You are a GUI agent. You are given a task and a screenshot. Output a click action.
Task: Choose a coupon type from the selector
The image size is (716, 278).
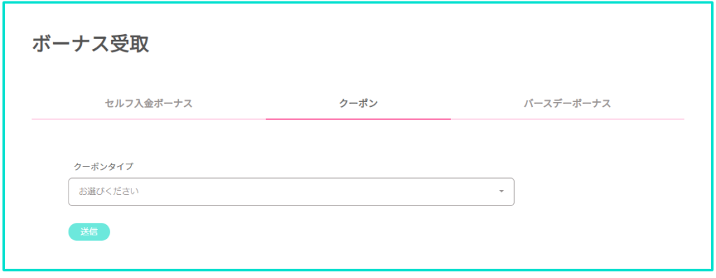point(292,191)
